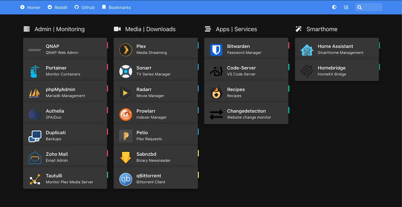The height and width of the screenshot is (207, 402).
Task: Click the Sonarr icon
Action: (126, 71)
